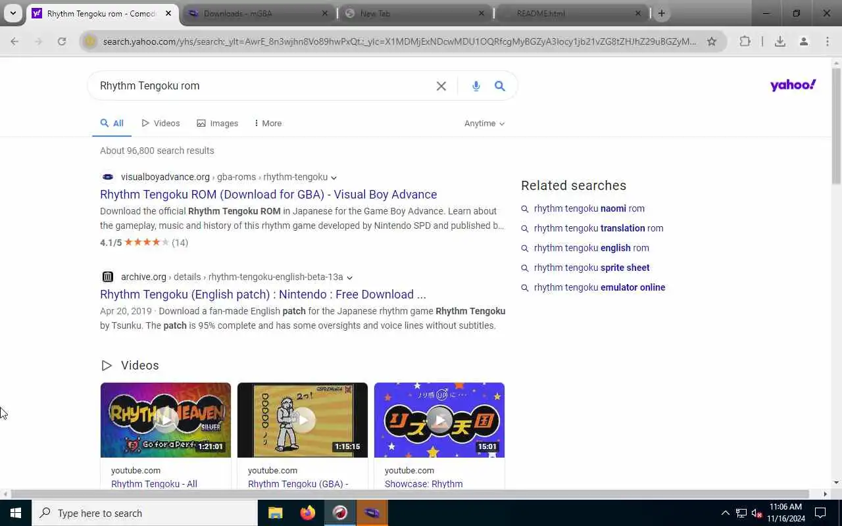
Task: Open Rhythm Tengoku - All video title
Action: [154, 484]
